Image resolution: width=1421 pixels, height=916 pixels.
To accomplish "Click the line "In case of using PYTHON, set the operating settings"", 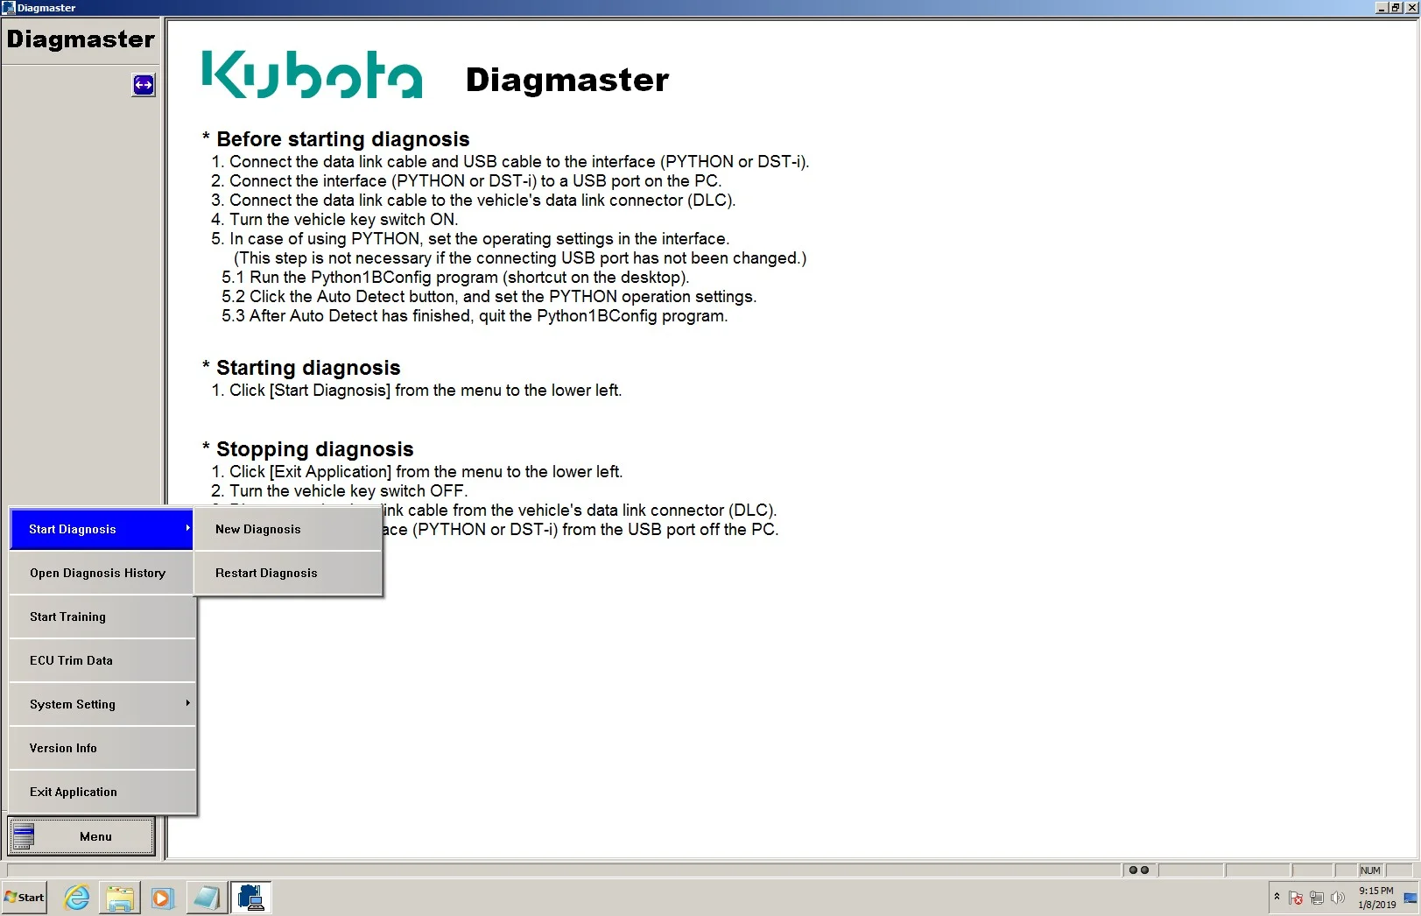I will pos(470,239).
